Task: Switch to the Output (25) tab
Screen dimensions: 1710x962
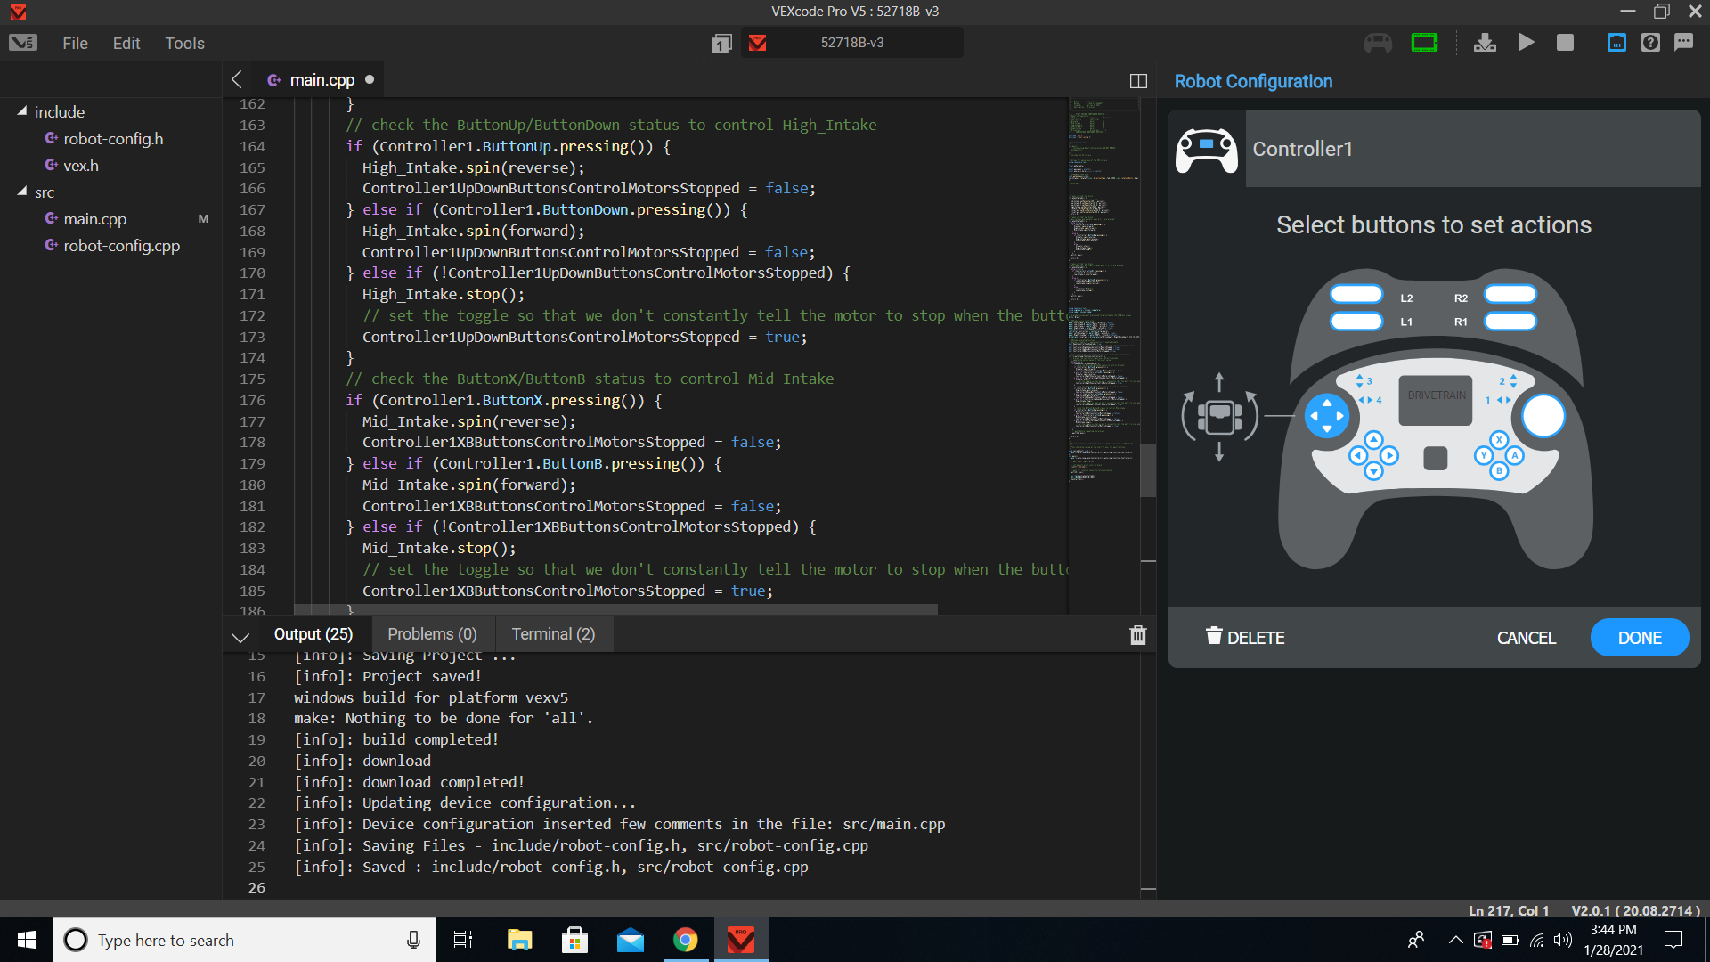Action: (313, 634)
